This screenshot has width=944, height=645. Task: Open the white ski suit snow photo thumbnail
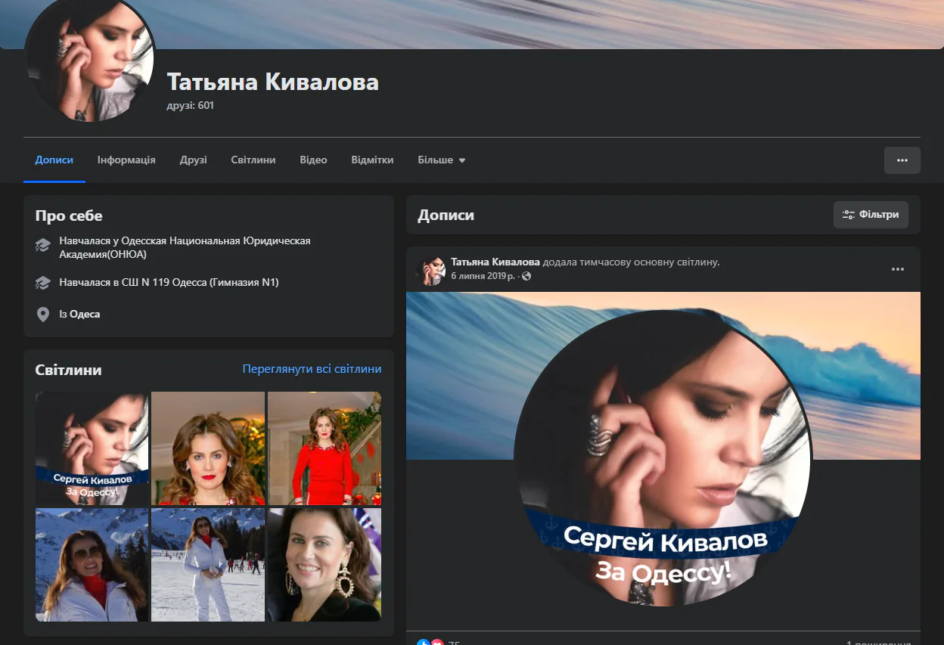point(208,564)
